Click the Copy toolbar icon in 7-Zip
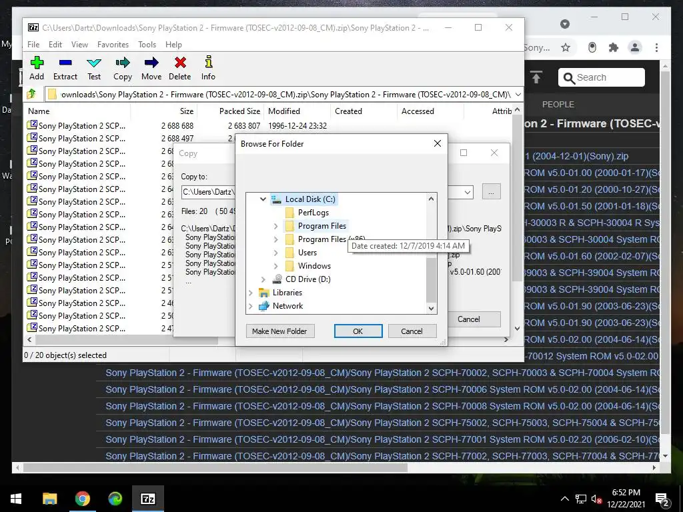Image resolution: width=683 pixels, height=512 pixels. click(x=123, y=69)
